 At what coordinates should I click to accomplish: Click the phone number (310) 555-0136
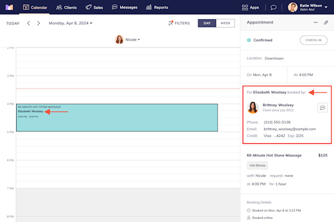[x=277, y=122]
